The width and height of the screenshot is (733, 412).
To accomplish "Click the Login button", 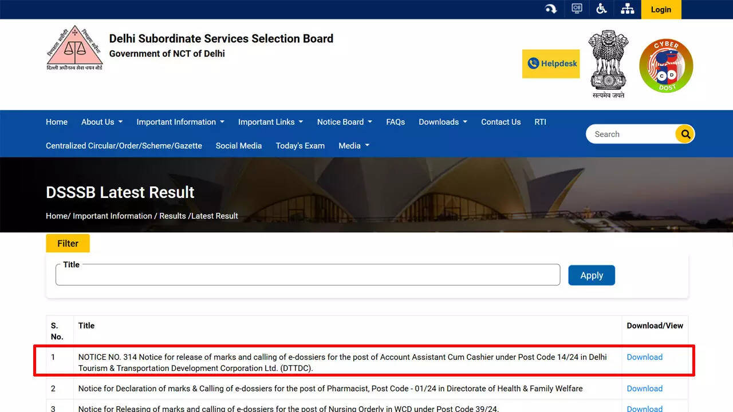I will tap(661, 9).
